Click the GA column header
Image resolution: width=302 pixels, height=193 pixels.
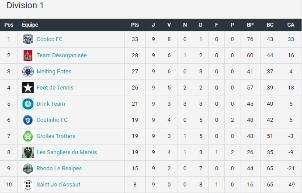pos(291,25)
